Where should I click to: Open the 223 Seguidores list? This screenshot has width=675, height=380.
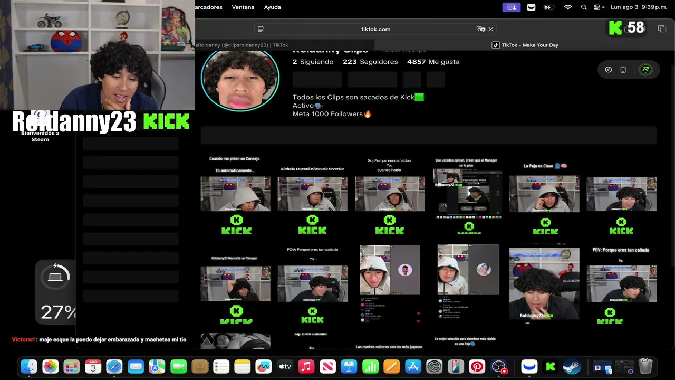point(370,62)
